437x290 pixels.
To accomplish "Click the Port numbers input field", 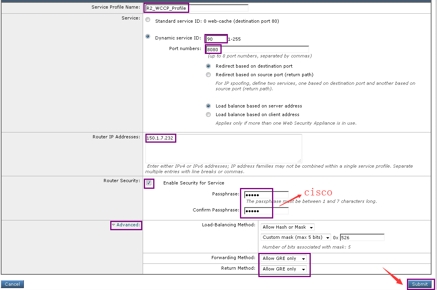I will [258, 50].
